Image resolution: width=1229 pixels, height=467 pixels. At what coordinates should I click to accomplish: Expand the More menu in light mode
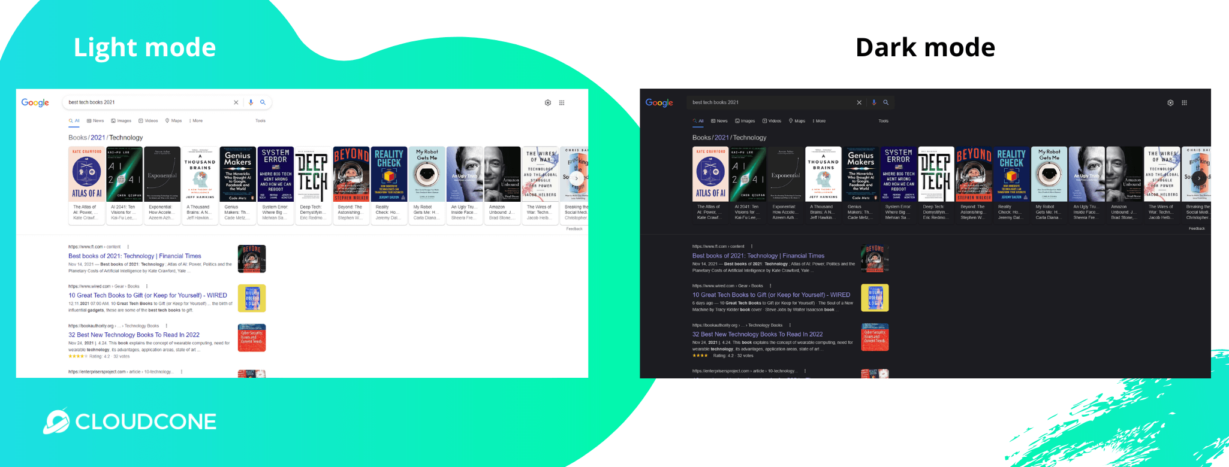point(196,121)
